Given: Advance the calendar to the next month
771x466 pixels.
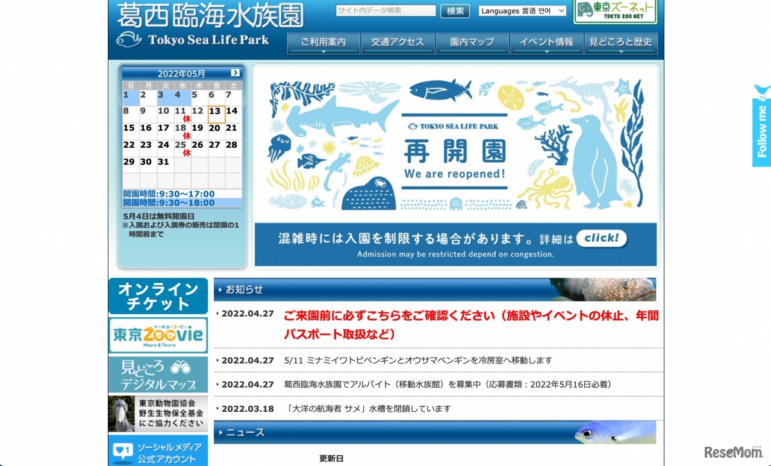Looking at the screenshot, I should 234,72.
